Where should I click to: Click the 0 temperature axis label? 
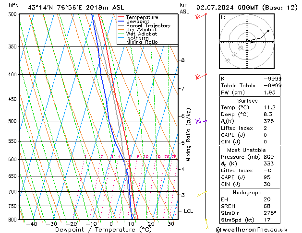click(111, 224)
